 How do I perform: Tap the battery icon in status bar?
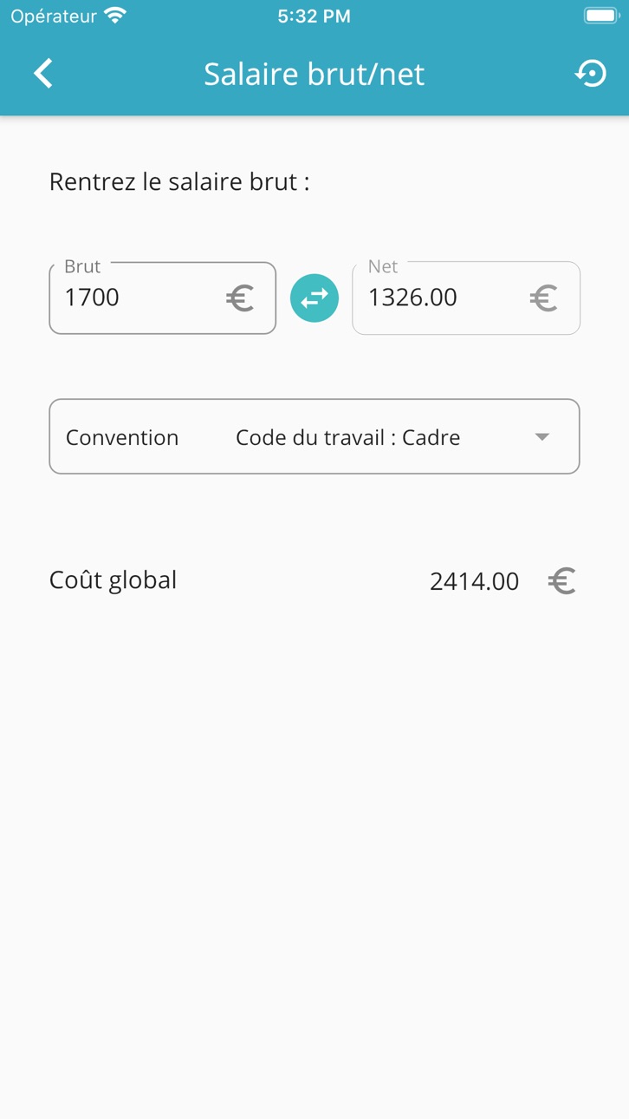pos(600,16)
